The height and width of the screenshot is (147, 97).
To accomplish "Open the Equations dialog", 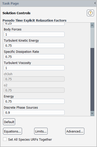I will coord(12,131).
